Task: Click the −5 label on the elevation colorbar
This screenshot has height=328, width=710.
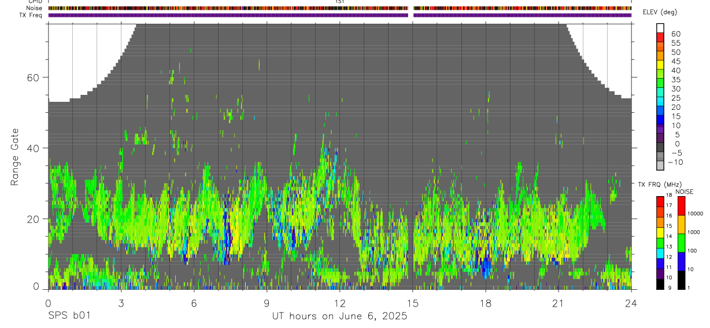Action: pos(675,153)
